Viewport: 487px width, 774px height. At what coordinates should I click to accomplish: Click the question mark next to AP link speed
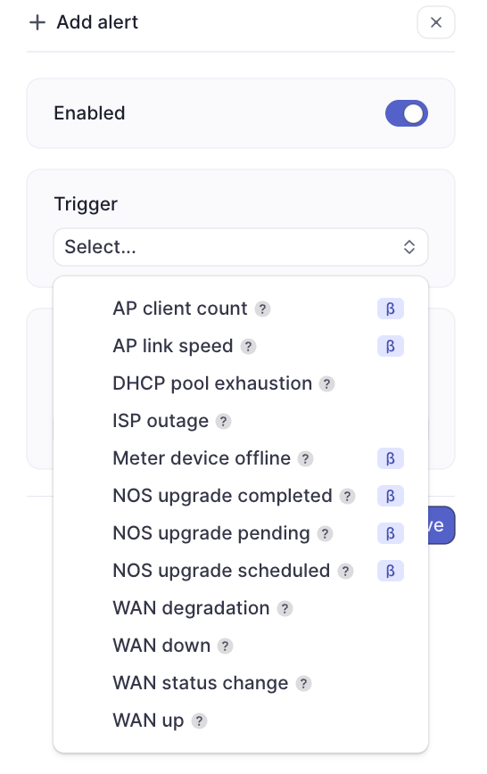tap(248, 347)
